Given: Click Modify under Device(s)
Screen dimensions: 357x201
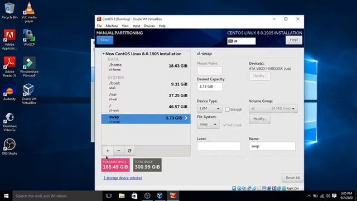Looking at the screenshot, I should click(260, 76).
